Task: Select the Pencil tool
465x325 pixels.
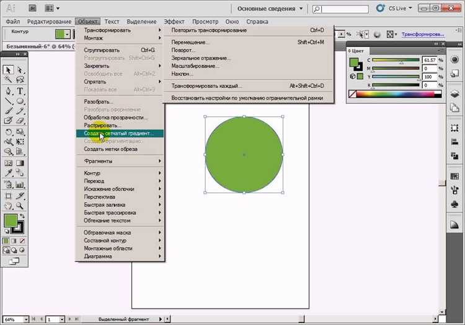Action: pyautogui.click(x=20, y=111)
